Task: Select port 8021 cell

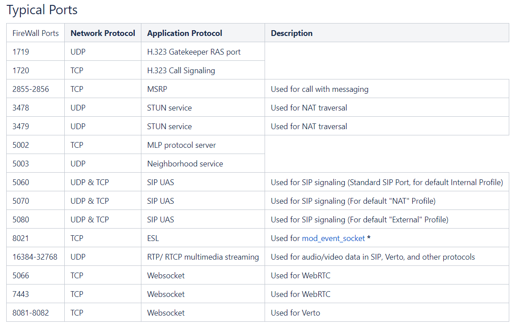Action: pyautogui.click(x=35, y=238)
